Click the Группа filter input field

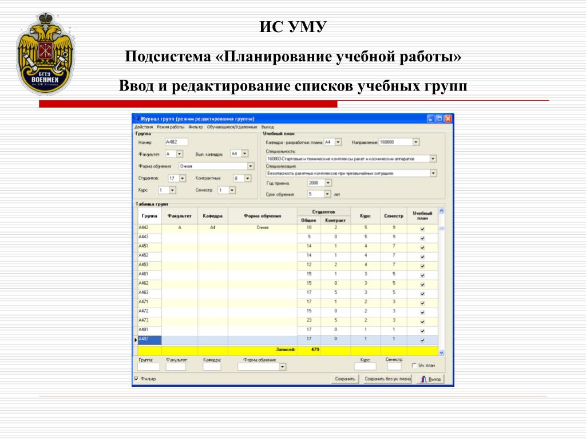pyautogui.click(x=149, y=367)
